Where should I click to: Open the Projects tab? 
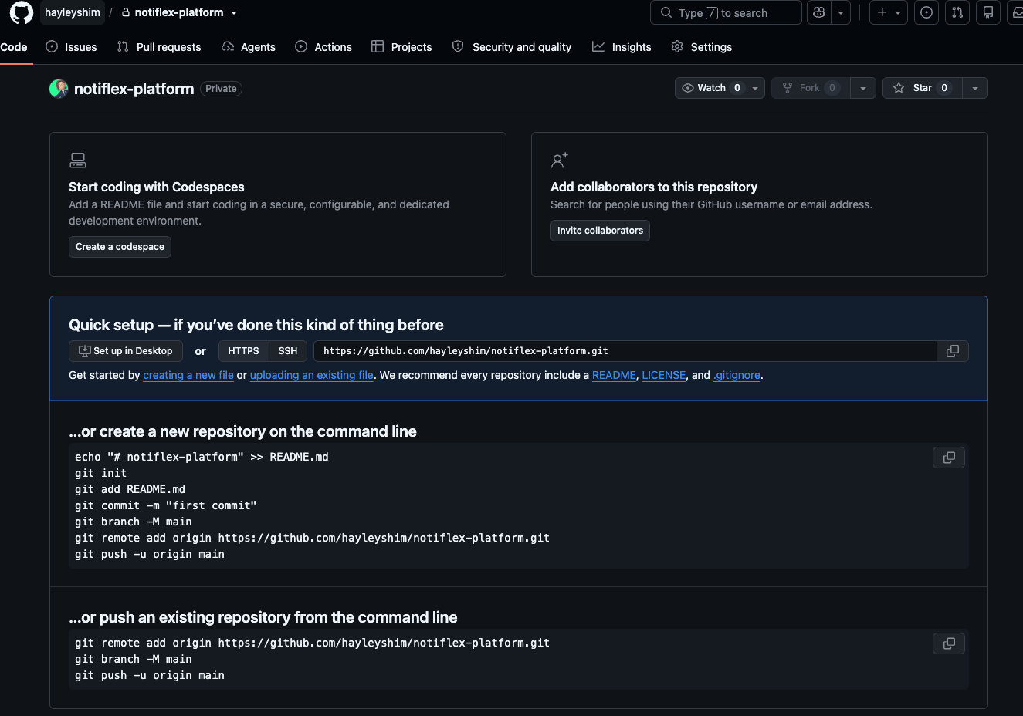[401, 47]
